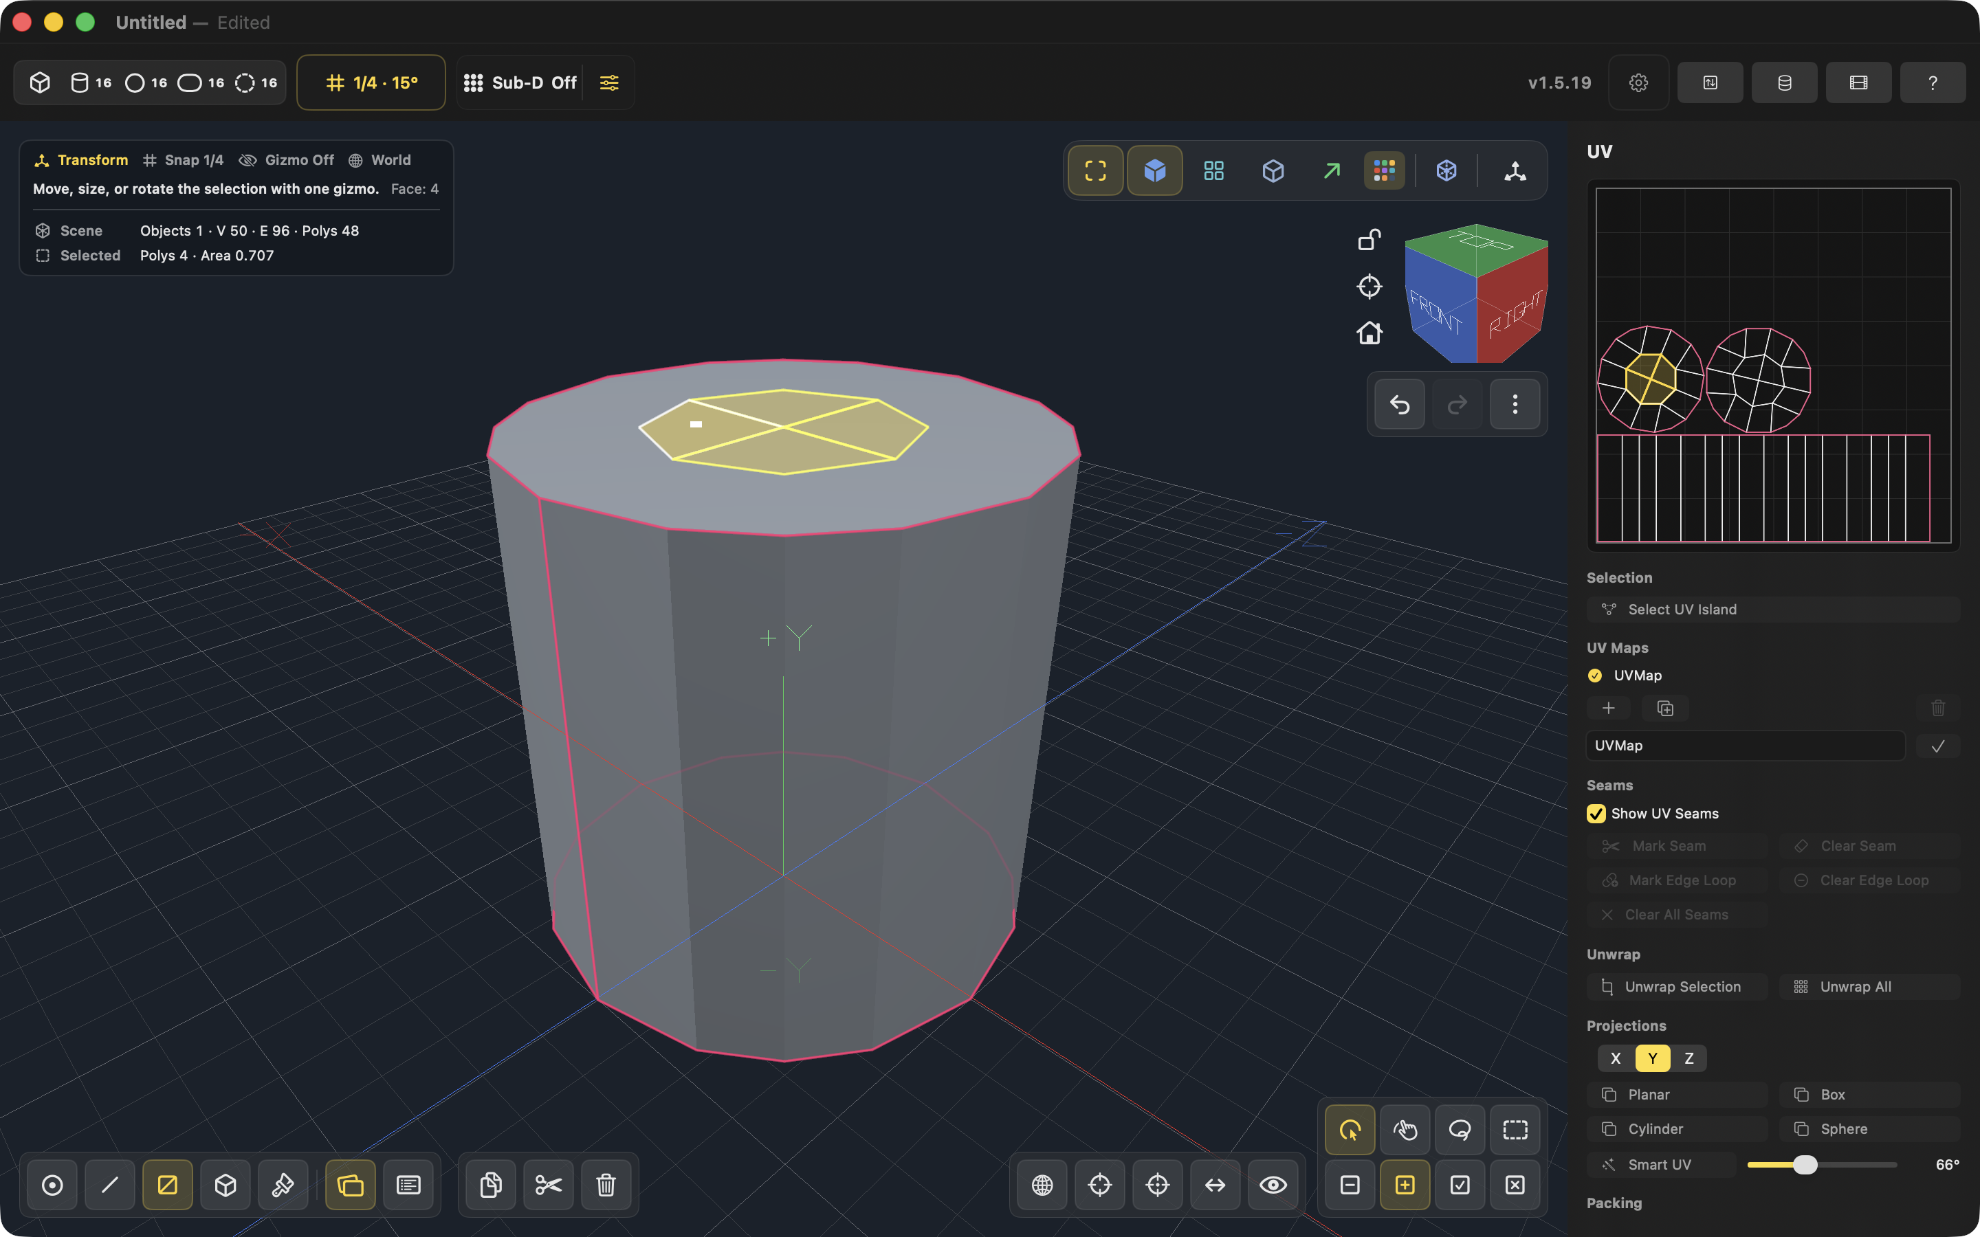1980x1237 pixels.
Task: Select projection axis Z
Action: pyautogui.click(x=1688, y=1058)
